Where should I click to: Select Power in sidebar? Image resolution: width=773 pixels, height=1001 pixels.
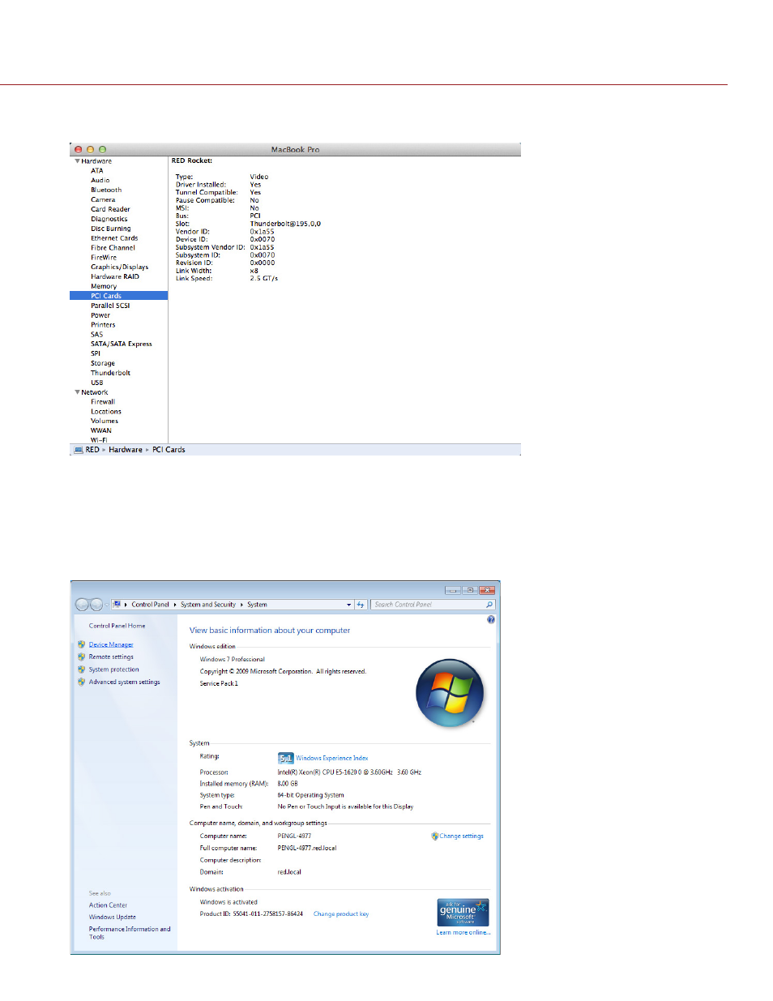(x=100, y=315)
